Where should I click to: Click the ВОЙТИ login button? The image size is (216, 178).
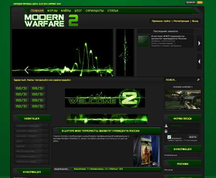193,137
